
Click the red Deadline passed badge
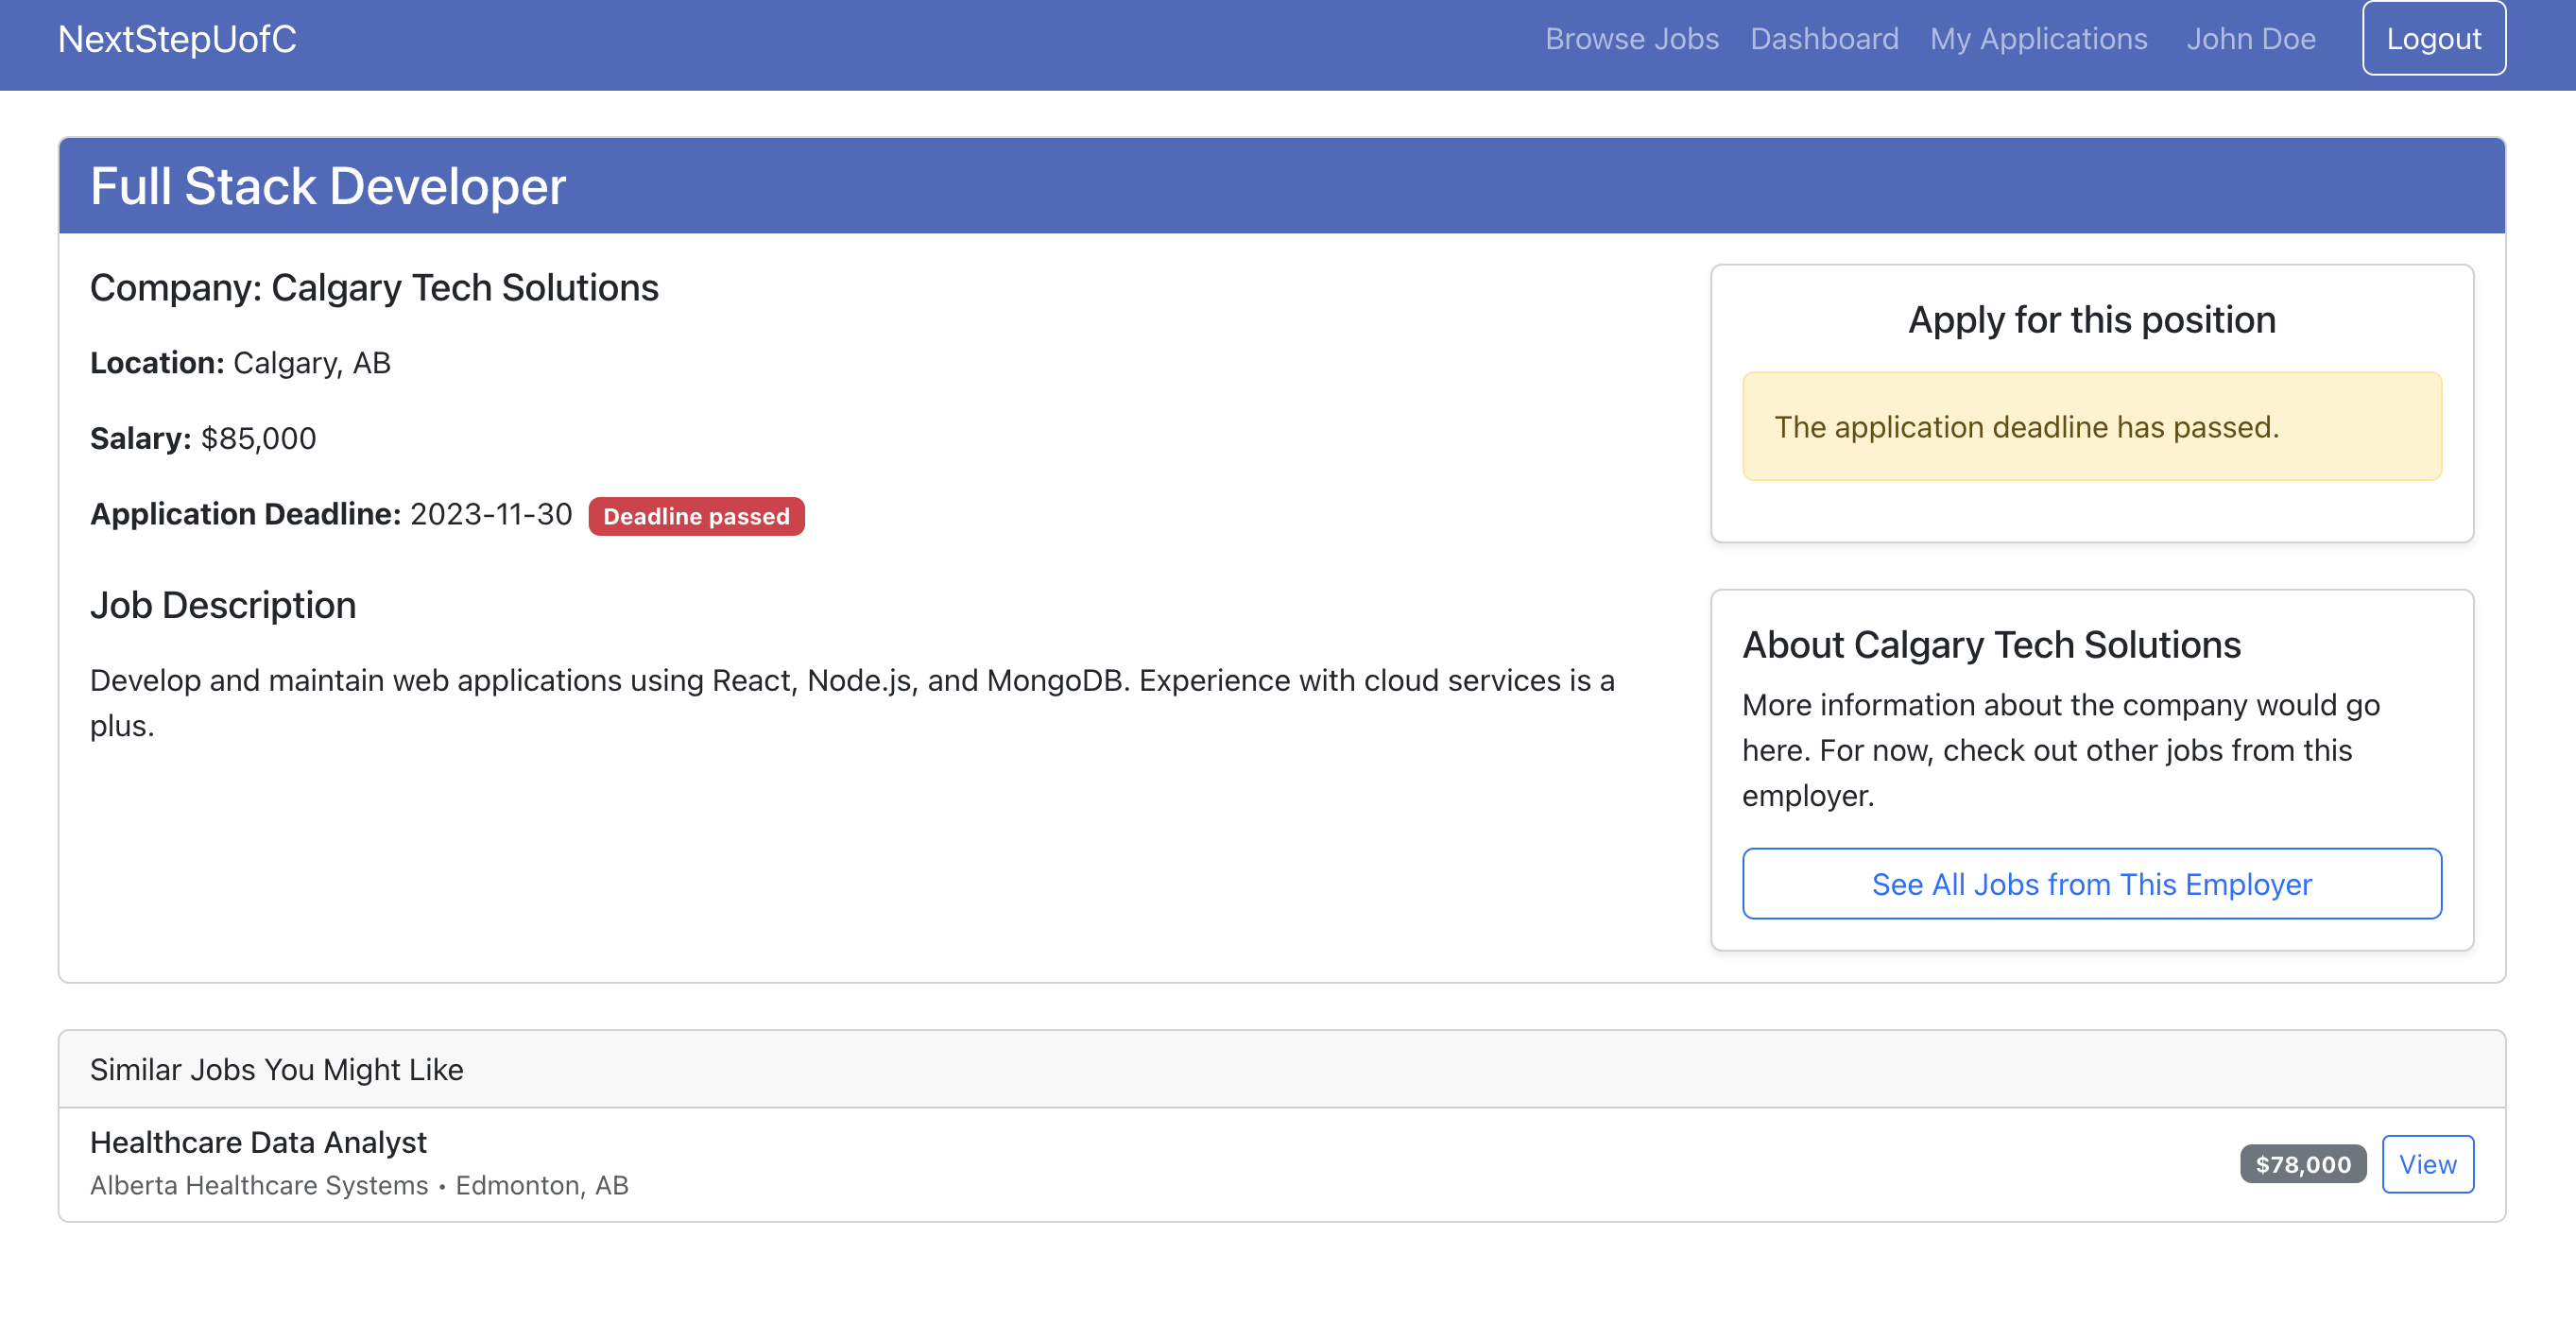point(696,516)
